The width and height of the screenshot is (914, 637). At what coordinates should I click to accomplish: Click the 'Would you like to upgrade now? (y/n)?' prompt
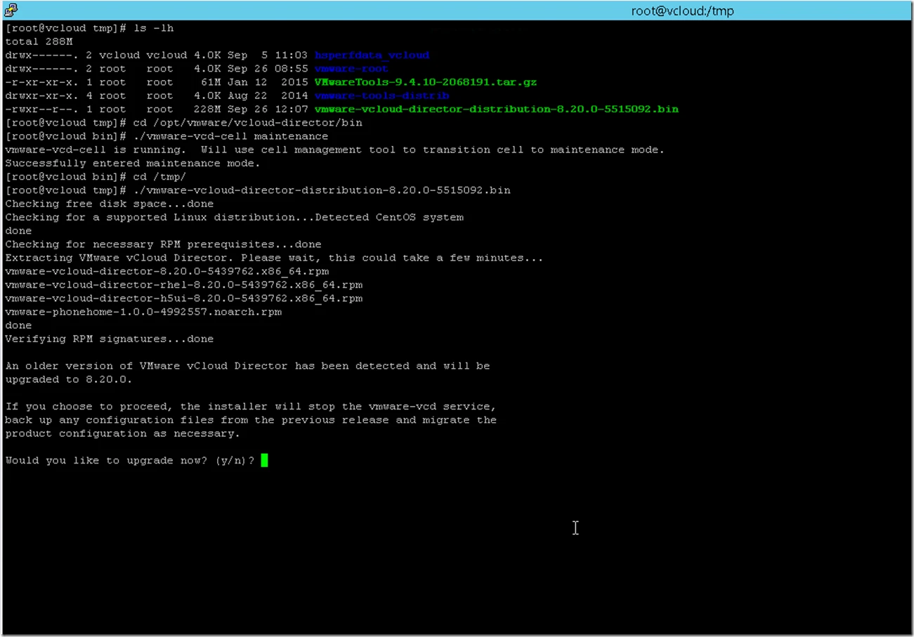click(x=130, y=461)
